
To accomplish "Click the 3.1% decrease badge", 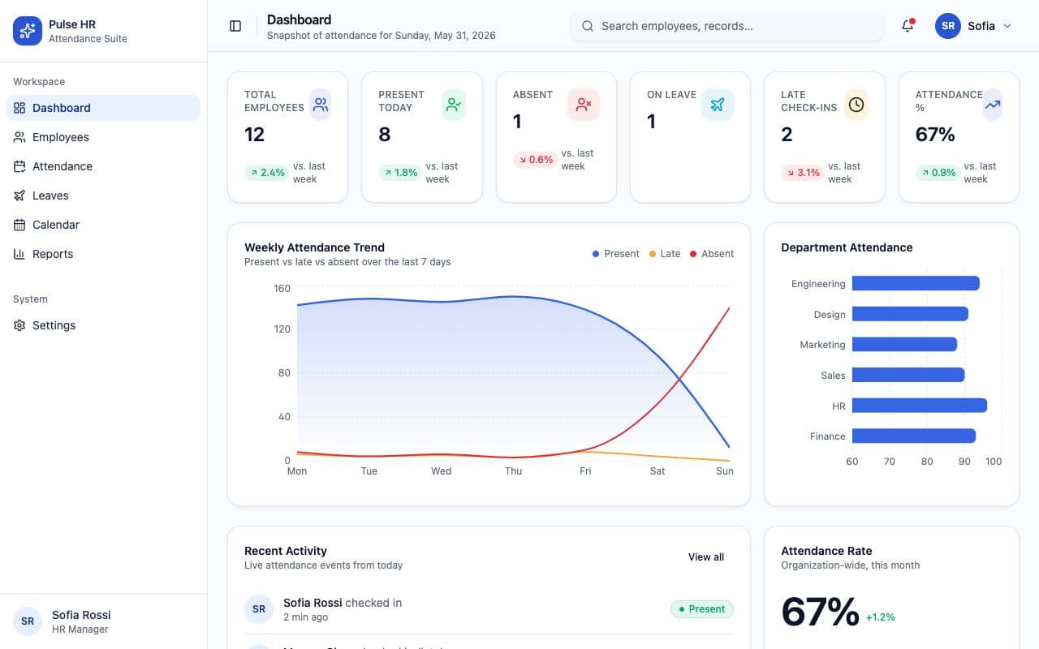I will point(803,173).
